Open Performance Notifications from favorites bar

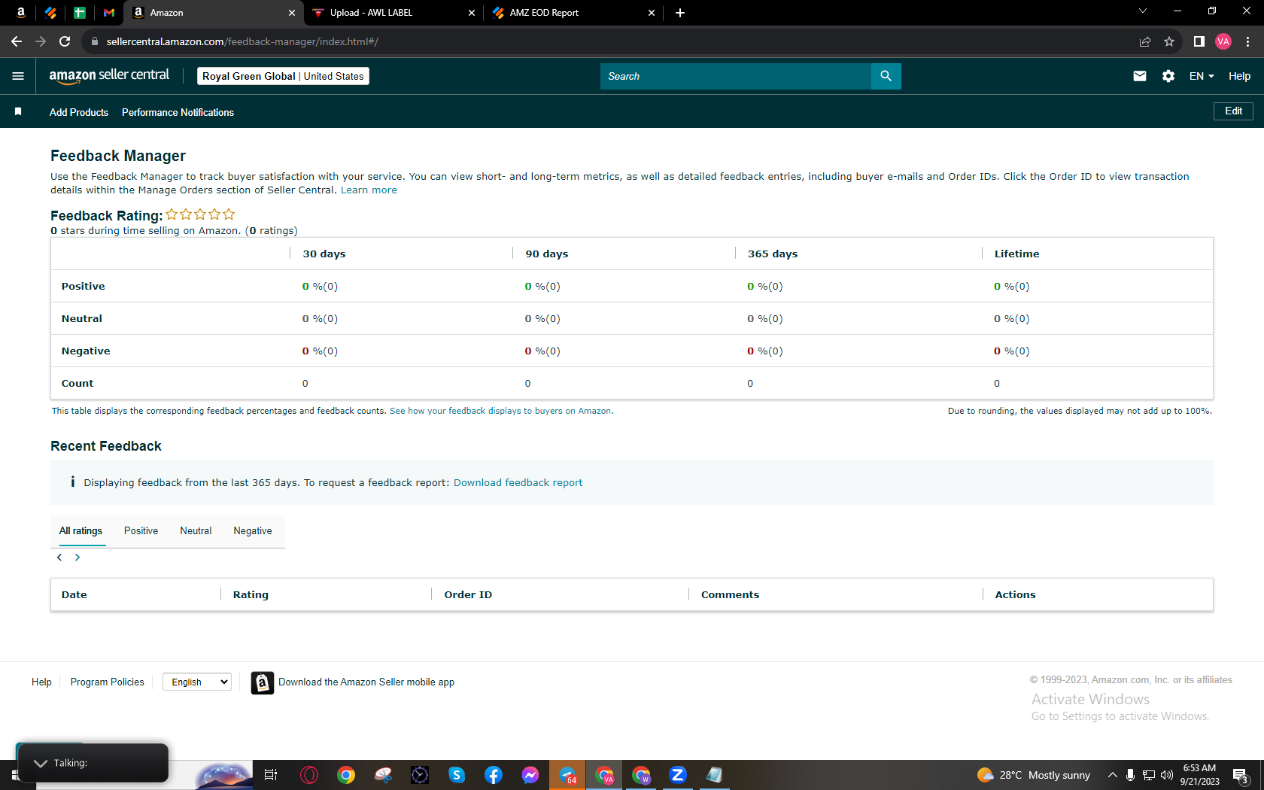pos(178,112)
